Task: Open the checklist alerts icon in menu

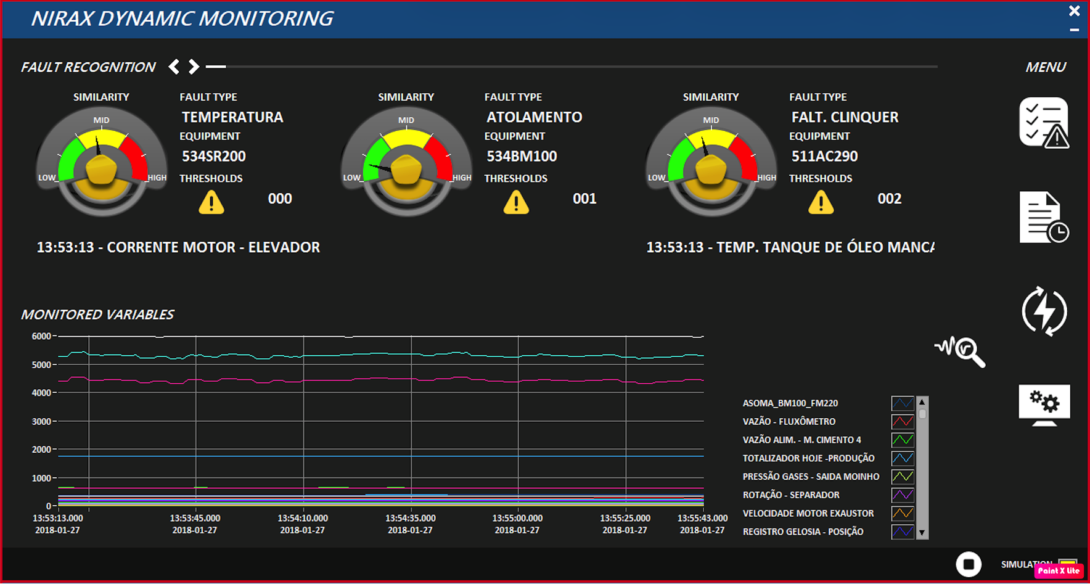Action: coord(1043,122)
